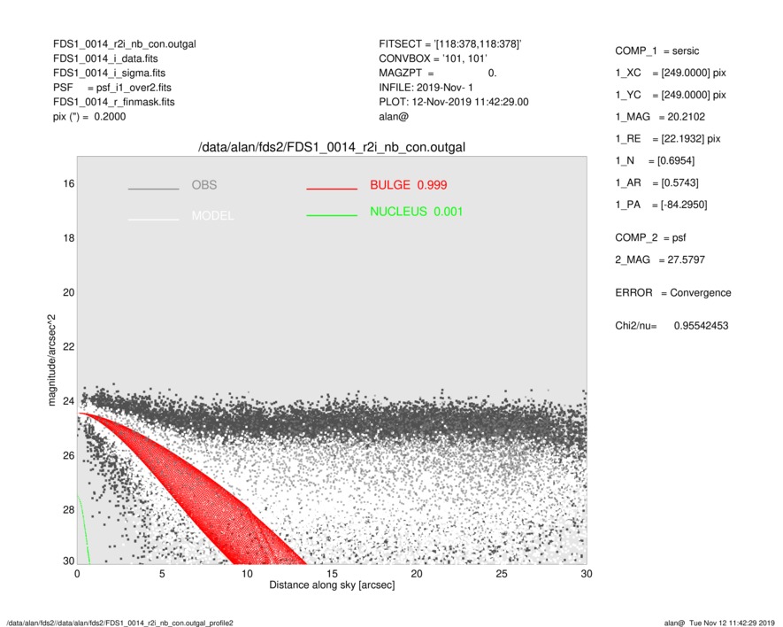The width and height of the screenshot is (783, 627).
Task: Select the PSF = psf_i1_over2.fits text
Action: (x=111, y=88)
